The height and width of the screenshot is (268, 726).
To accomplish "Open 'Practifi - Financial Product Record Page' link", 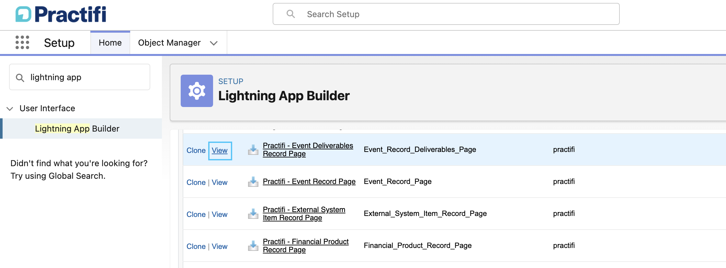I will click(x=306, y=246).
